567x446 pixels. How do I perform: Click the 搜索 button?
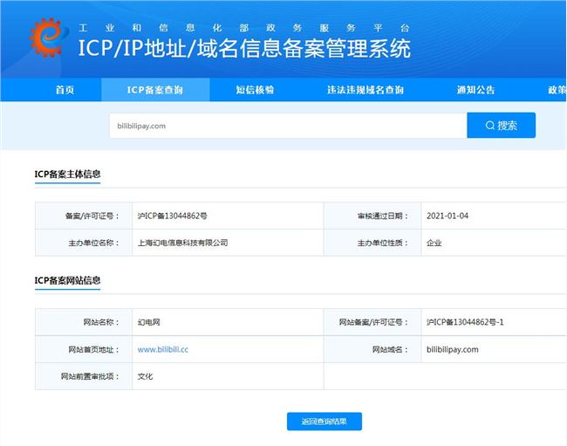(x=502, y=126)
